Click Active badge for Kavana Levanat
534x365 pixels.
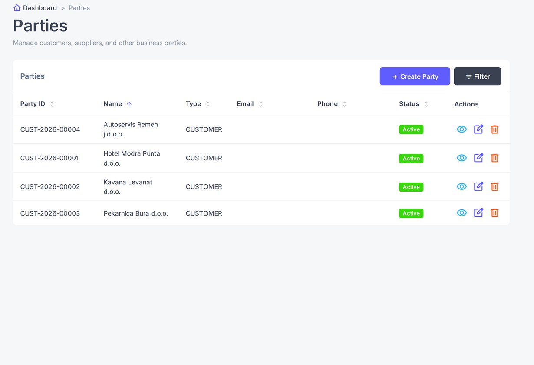tap(411, 187)
